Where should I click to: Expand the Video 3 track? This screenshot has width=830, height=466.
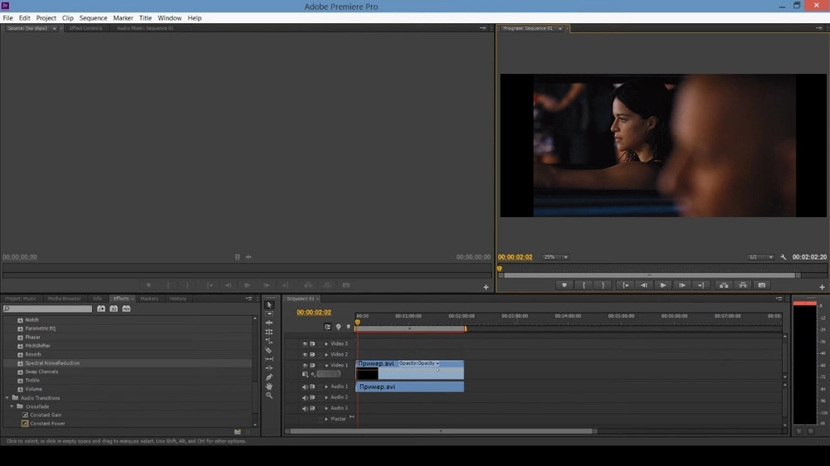coord(326,344)
